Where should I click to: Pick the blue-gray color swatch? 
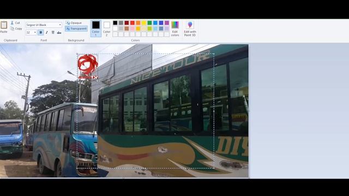click(x=161, y=28)
